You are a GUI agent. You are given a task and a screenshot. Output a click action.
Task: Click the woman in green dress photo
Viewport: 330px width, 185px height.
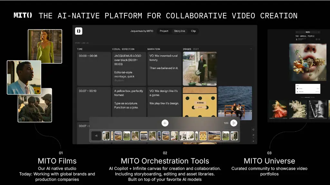(45, 46)
